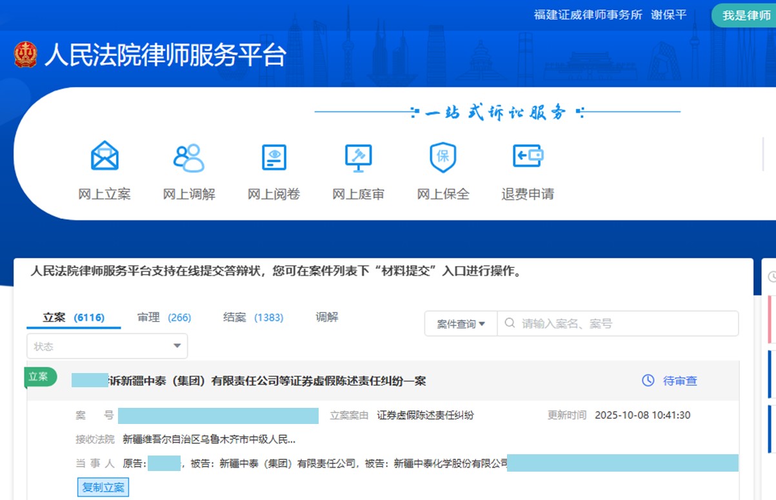Viewport: 776px width, 500px height.
Task: Click 新疆维吾尔自治区乌鲁木齐市中级人民... court text
Action: (x=209, y=440)
